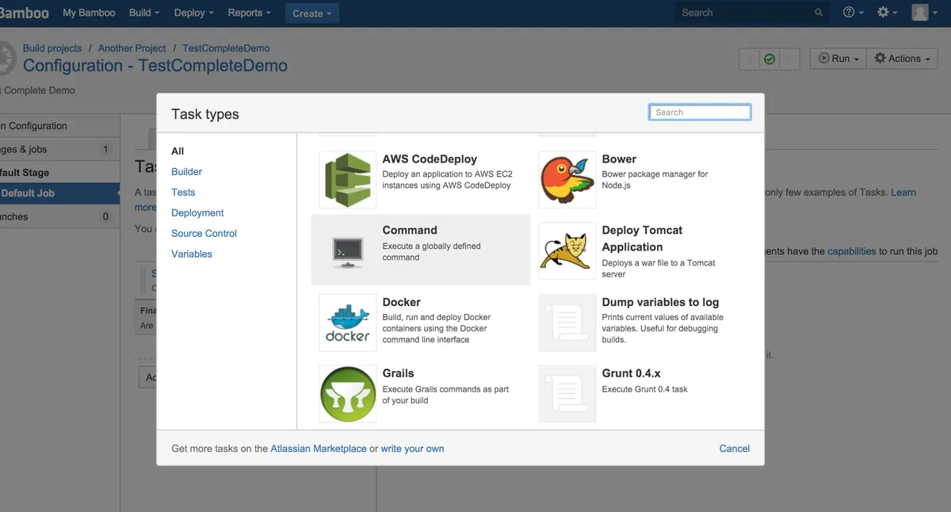
Task: Open the help question mark menu
Action: 854,13
